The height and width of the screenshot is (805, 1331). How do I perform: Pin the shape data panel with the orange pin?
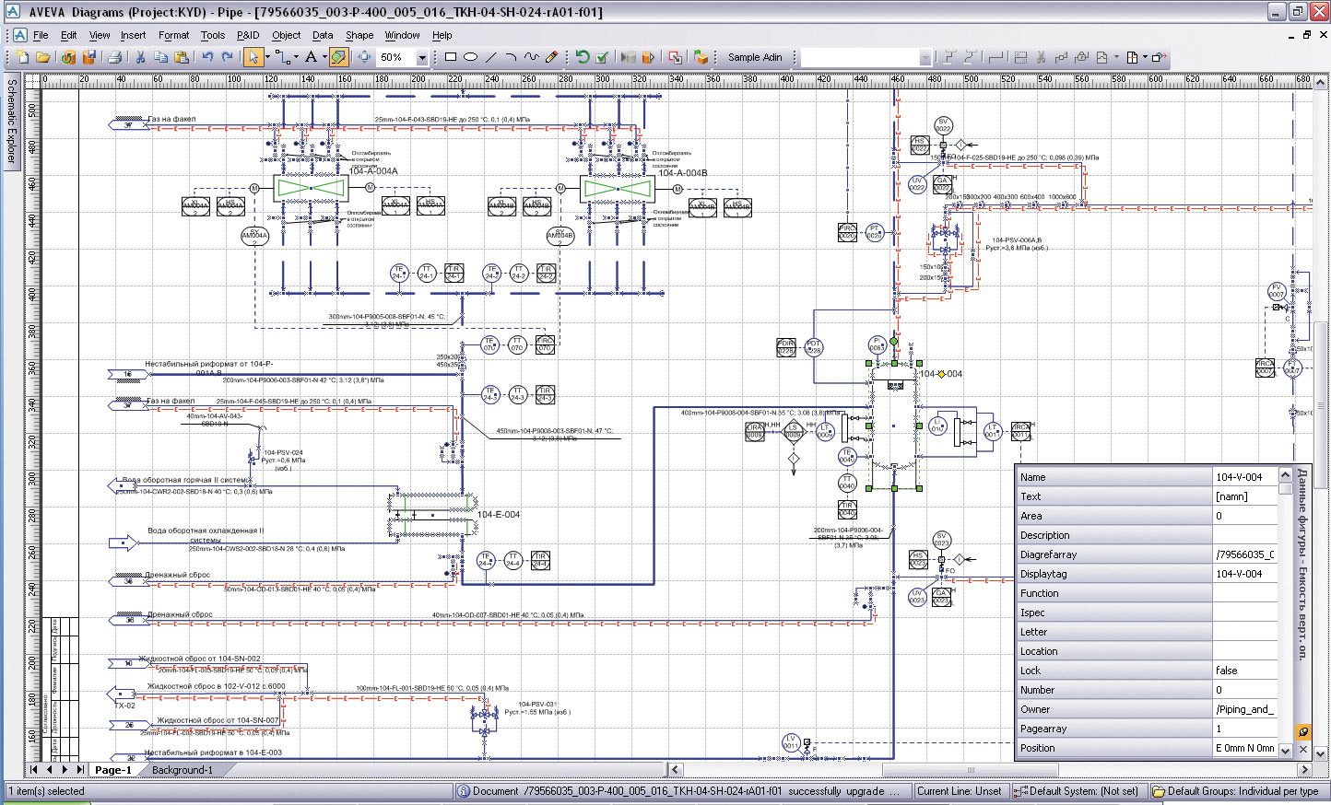click(x=1303, y=732)
